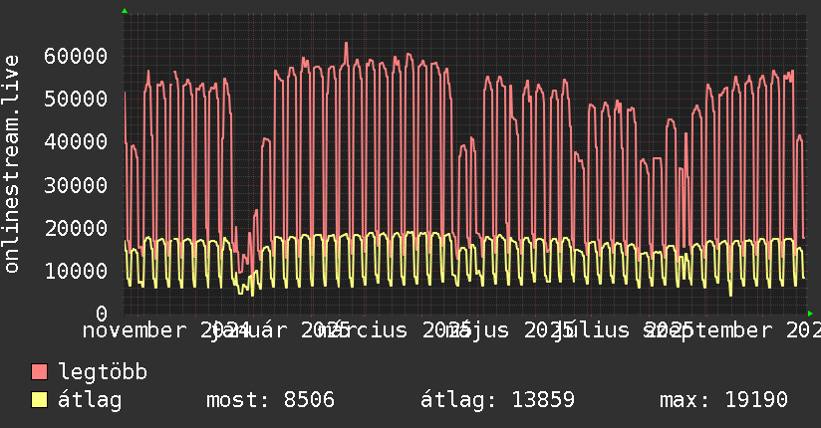This screenshot has width=821, height=428.
Task: Click the 40000 y-axis label
Action: 76,141
